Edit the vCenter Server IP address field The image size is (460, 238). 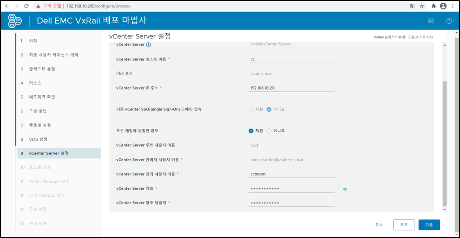291,88
